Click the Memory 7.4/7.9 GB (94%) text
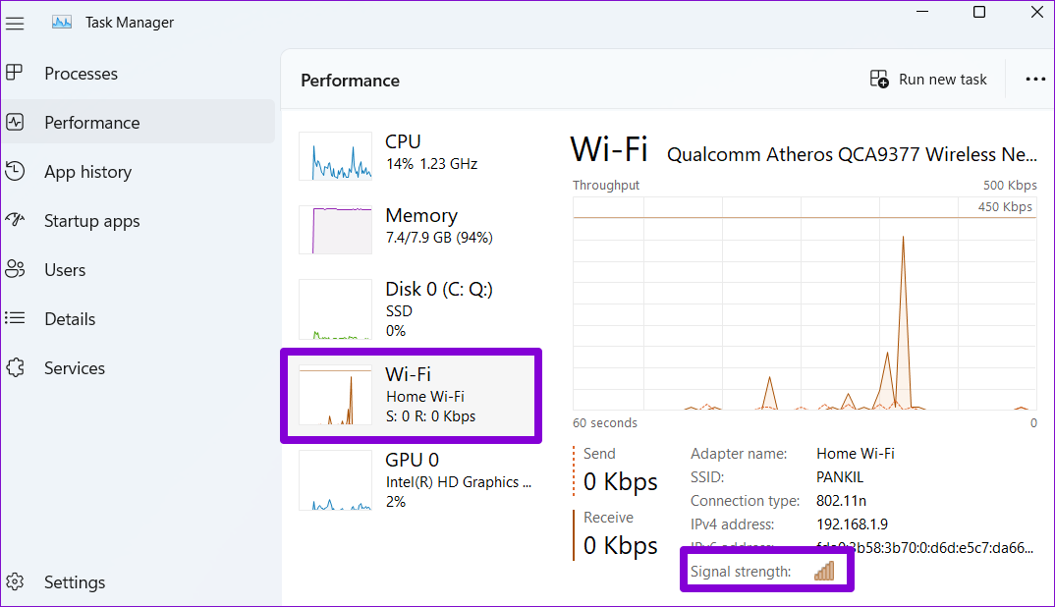 [439, 238]
